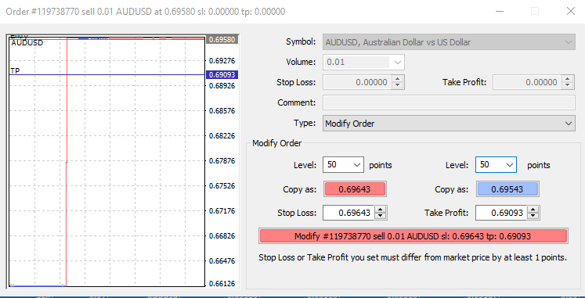Click the up arrow of top Take Profit 0.00000 stepper
This screenshot has width=585, height=298.
click(568, 79)
